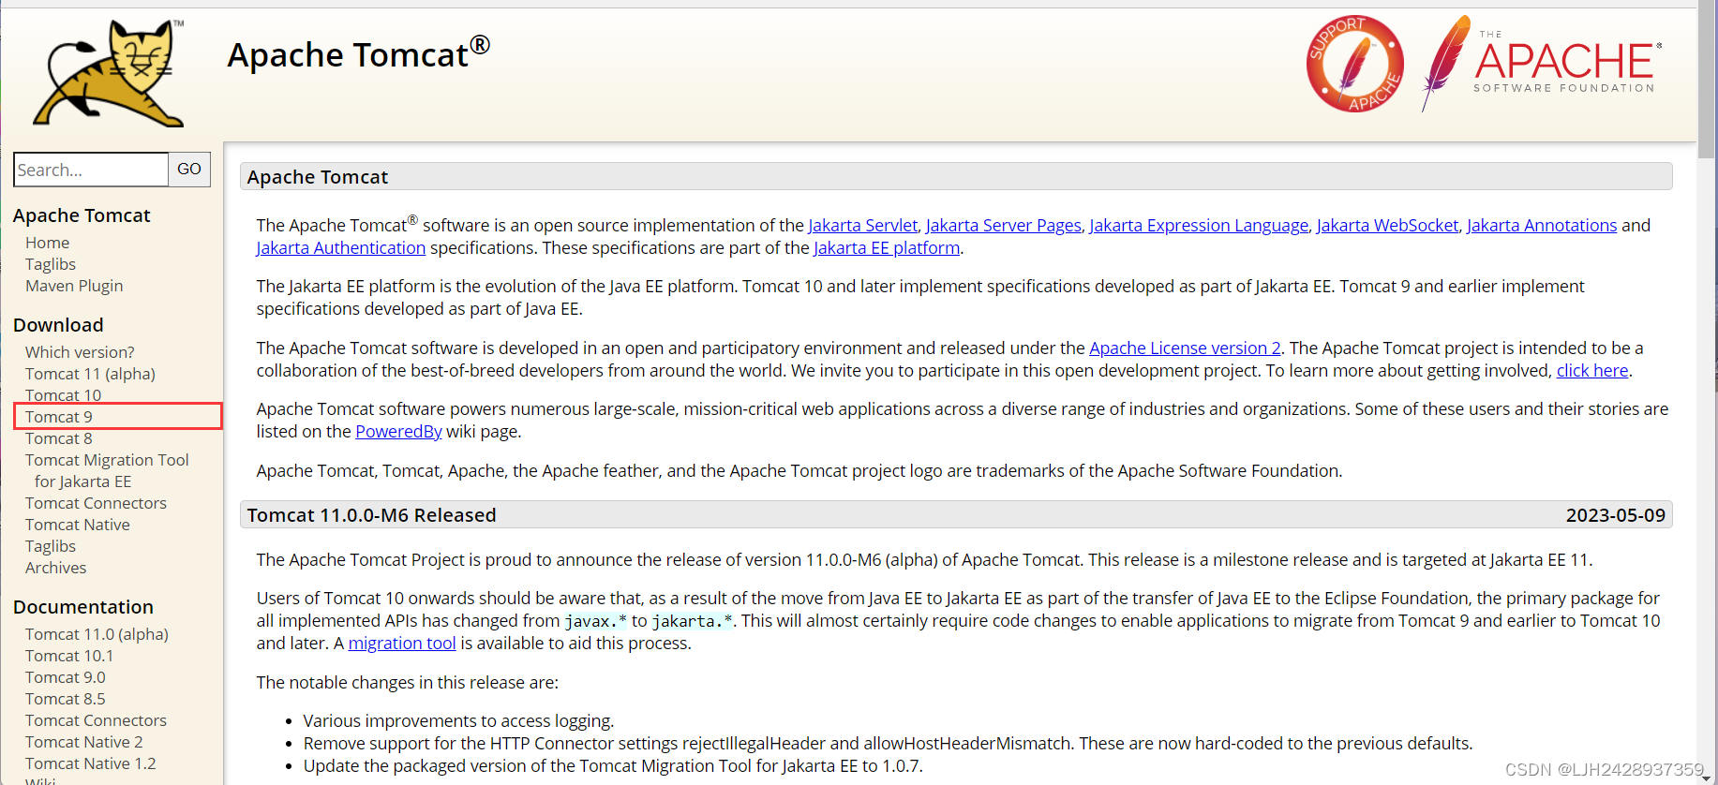The width and height of the screenshot is (1718, 785).
Task: Follow the Jakarta Authentication link
Action: [x=341, y=247]
